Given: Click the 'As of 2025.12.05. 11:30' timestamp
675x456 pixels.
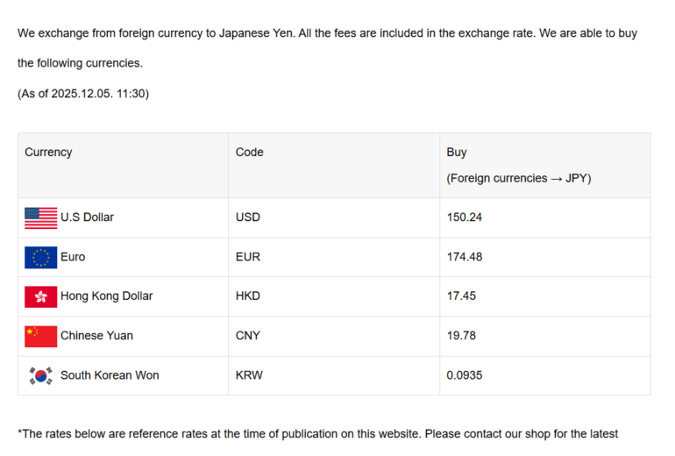Looking at the screenshot, I should coord(83,94).
